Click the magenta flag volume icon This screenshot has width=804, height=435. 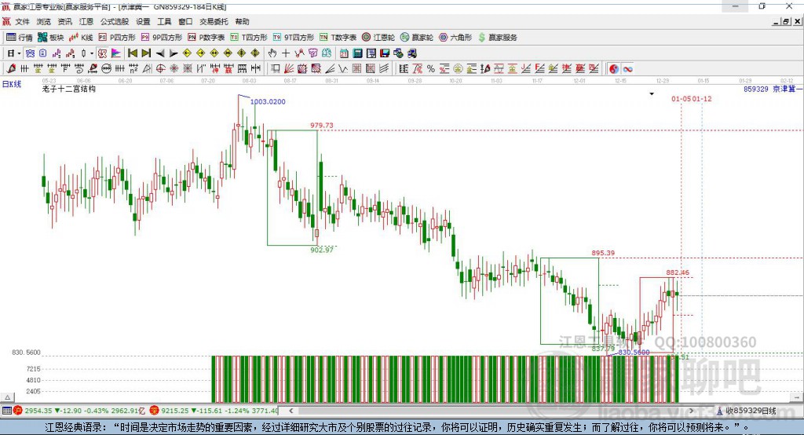point(116,53)
